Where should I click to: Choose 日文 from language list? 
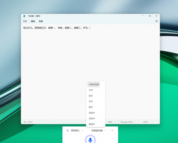pos(91,101)
